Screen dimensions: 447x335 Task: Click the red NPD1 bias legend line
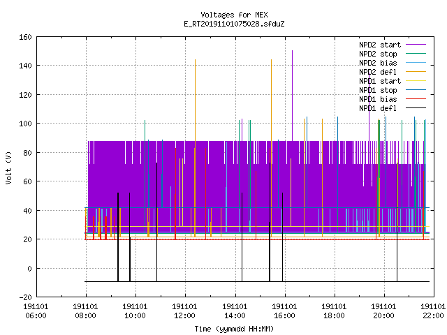(x=416, y=99)
